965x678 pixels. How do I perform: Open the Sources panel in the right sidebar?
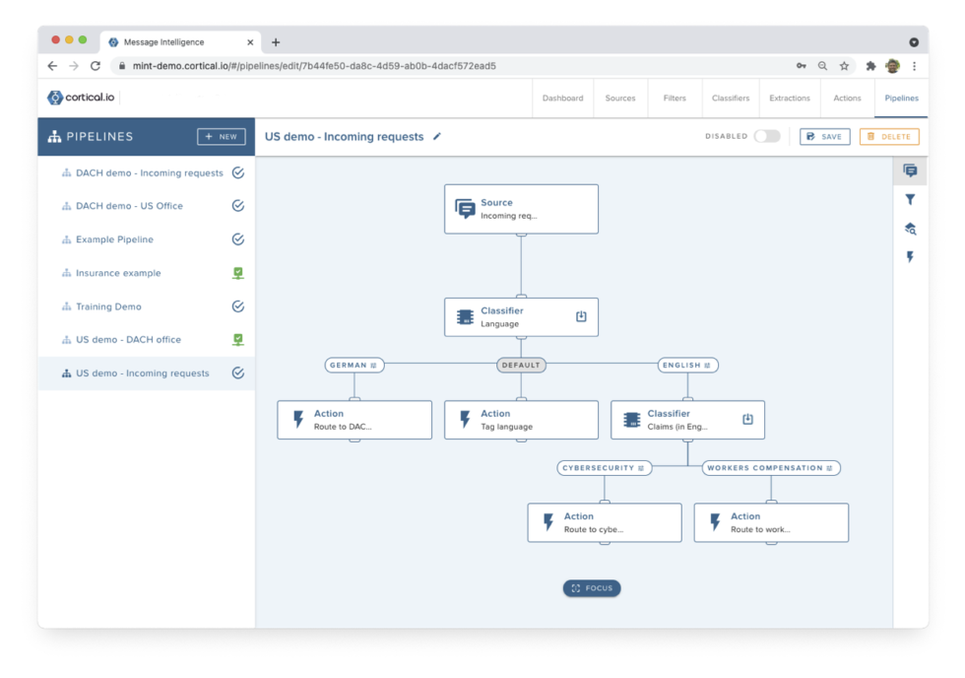pyautogui.click(x=910, y=170)
